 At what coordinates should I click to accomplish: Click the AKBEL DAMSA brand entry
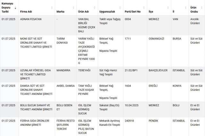[65, 86]
